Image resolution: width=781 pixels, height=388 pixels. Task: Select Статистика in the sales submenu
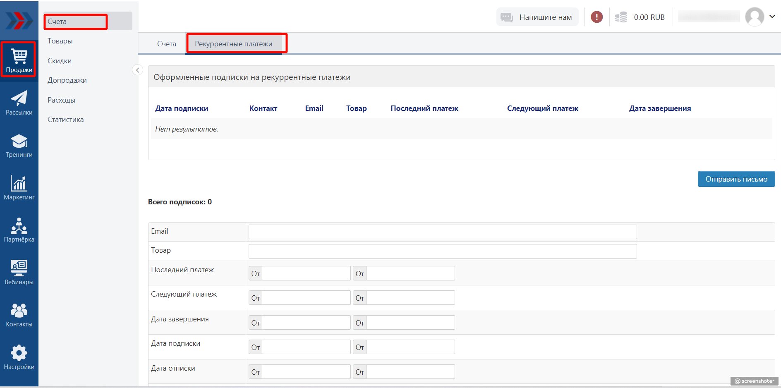[65, 120]
